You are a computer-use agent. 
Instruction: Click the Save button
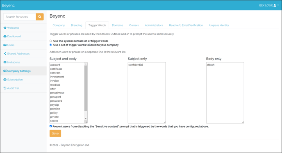pos(55,133)
